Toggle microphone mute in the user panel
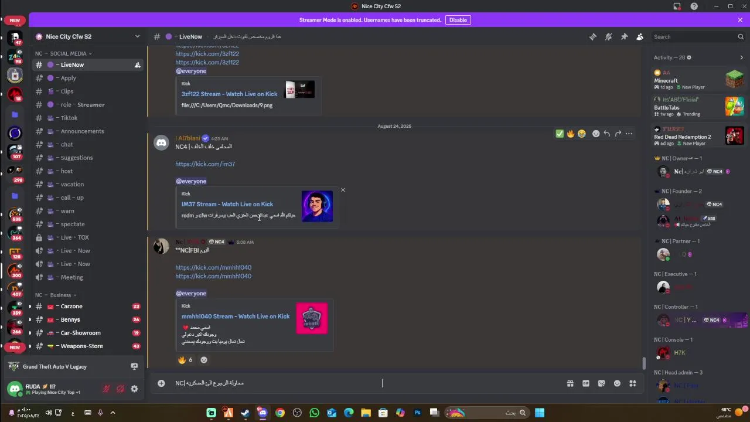 coord(106,389)
